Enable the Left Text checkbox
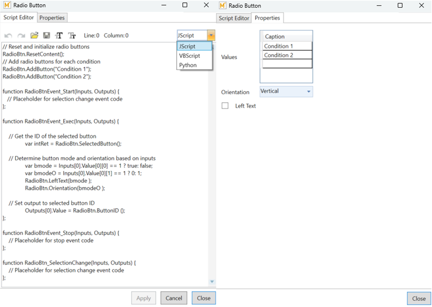 tap(225, 106)
